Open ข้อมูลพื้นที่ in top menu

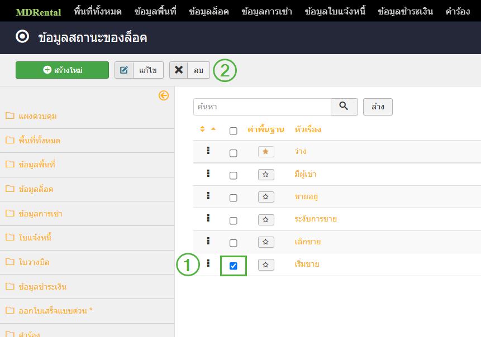click(x=155, y=12)
